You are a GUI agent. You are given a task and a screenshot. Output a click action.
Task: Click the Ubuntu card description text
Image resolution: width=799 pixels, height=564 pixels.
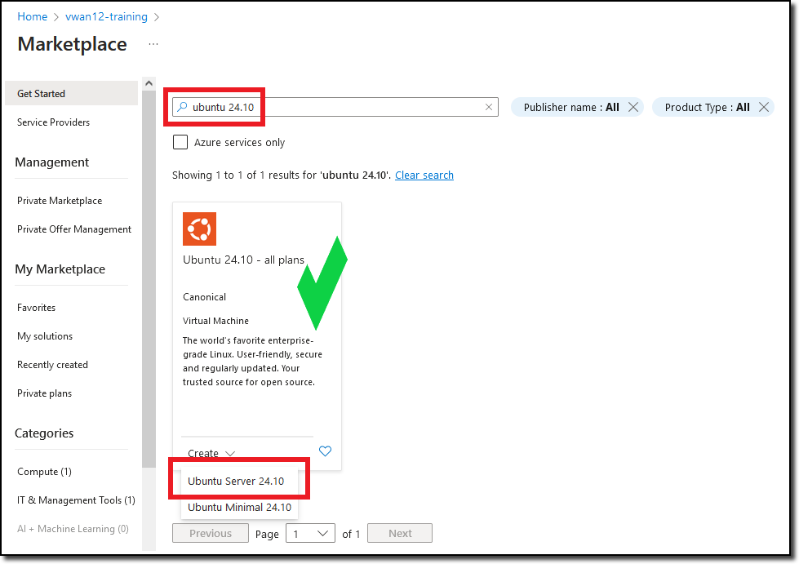coord(252,362)
